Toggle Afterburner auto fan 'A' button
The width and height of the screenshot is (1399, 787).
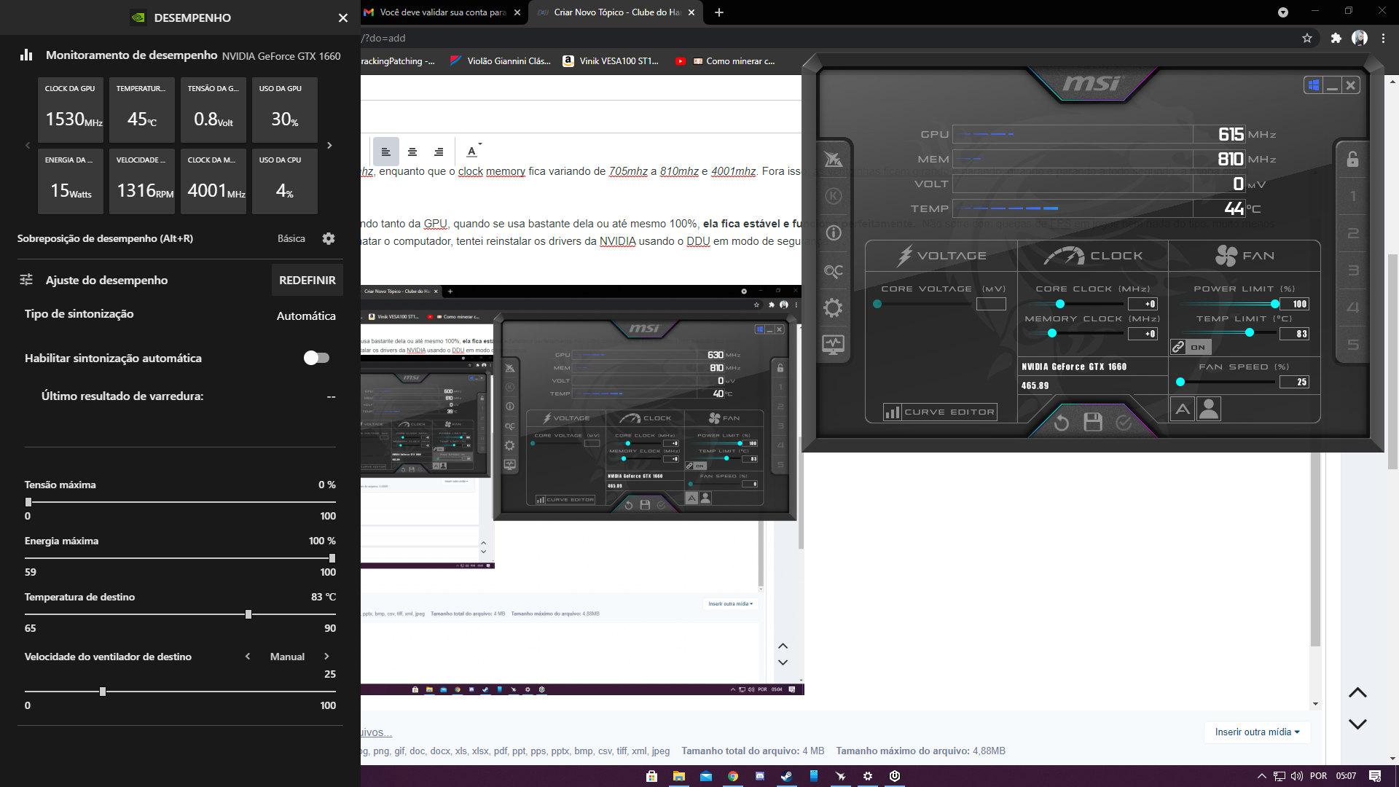click(1183, 409)
